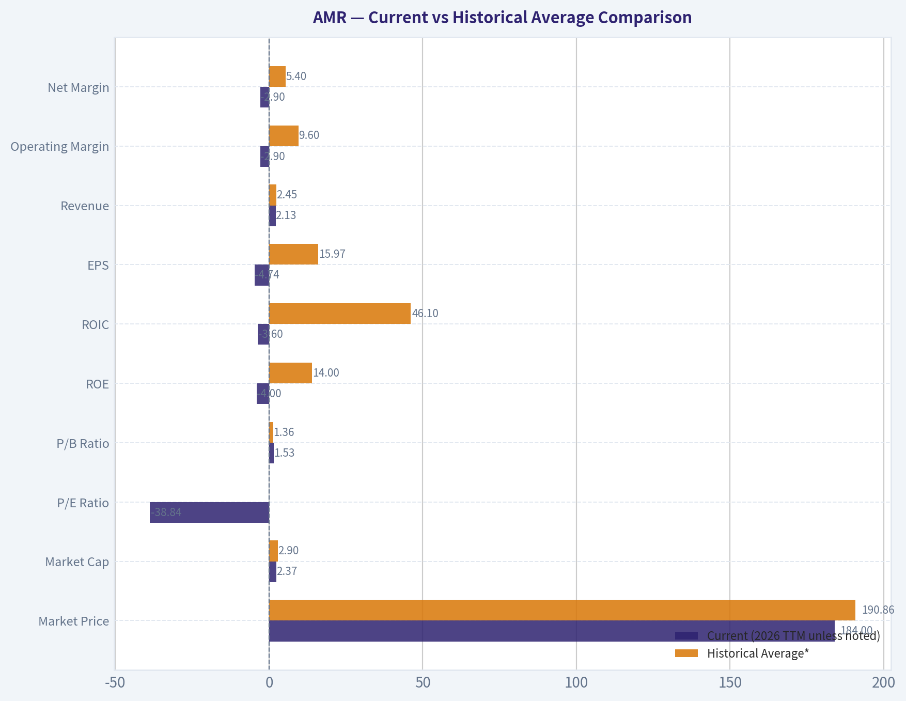Viewport: 906px width, 701px height.
Task: Click the x-axis tick label '50'
Action: pos(423,683)
